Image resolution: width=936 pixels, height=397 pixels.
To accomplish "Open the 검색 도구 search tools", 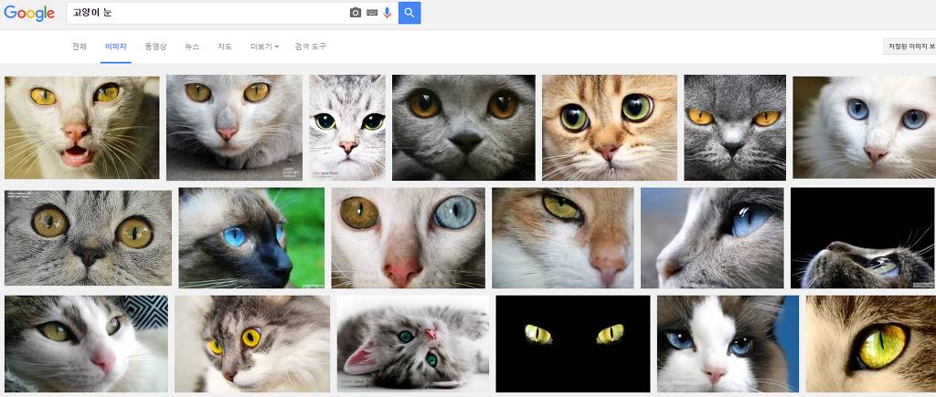I will point(310,47).
